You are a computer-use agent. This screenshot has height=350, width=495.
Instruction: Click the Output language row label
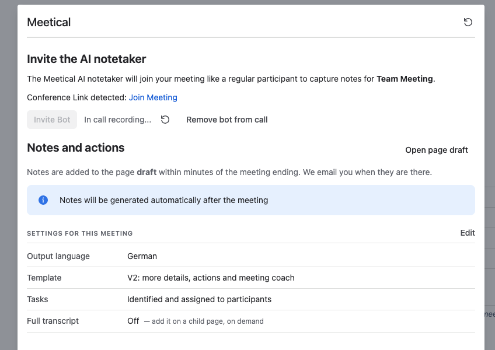(x=58, y=256)
